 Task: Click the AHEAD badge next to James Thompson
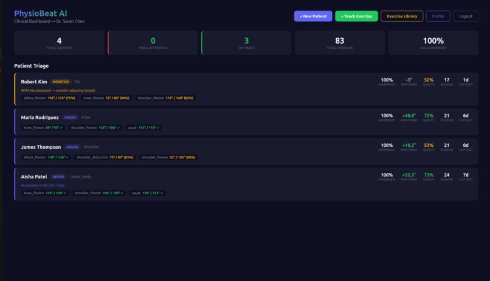72,147
